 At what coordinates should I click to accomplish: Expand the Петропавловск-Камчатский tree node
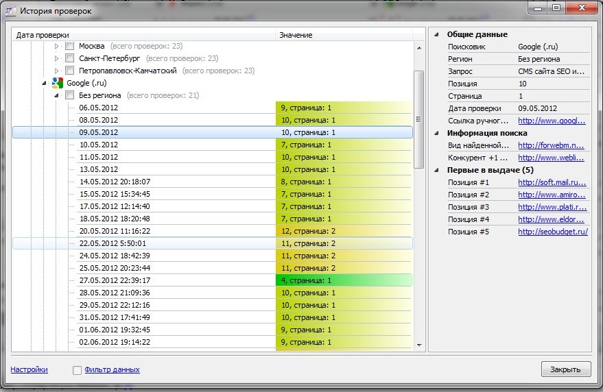coord(57,71)
